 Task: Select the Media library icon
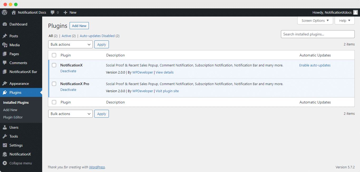coord(5,45)
